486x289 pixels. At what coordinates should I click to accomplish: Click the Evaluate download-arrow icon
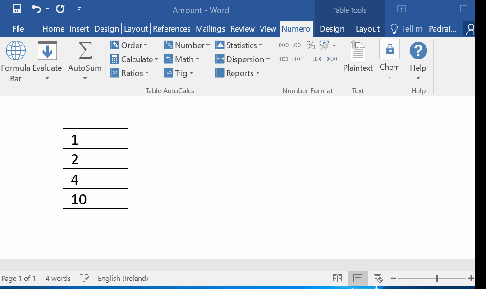[47, 50]
